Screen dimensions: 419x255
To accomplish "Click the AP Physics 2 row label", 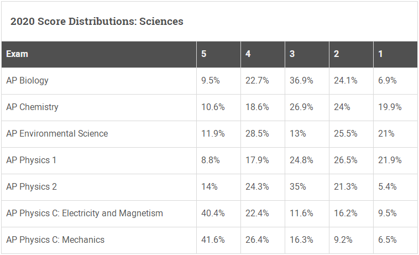I will pyautogui.click(x=32, y=187).
